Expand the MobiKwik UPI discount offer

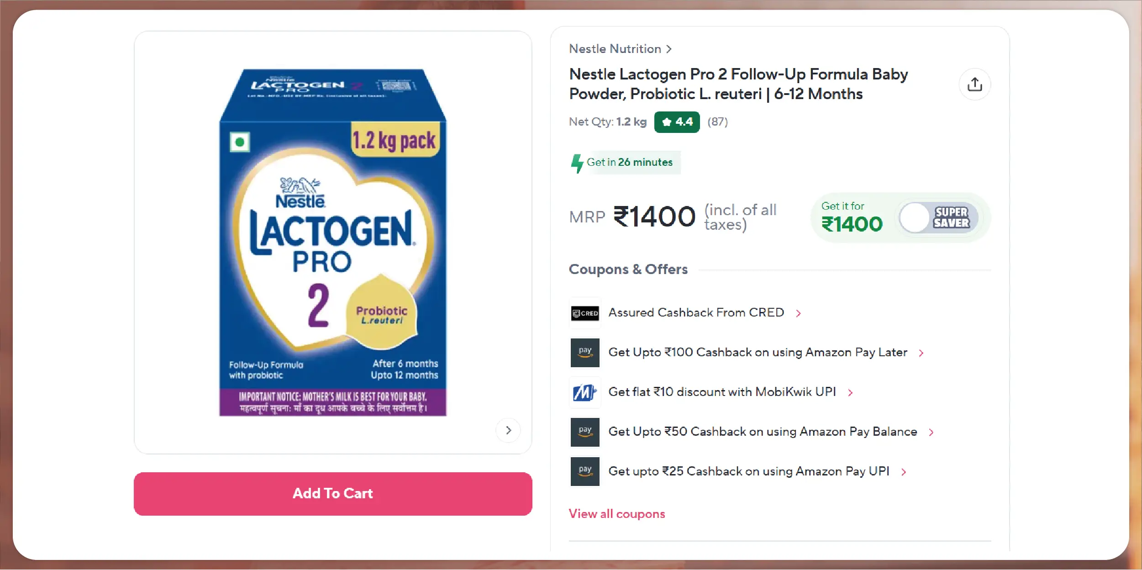coord(731,392)
